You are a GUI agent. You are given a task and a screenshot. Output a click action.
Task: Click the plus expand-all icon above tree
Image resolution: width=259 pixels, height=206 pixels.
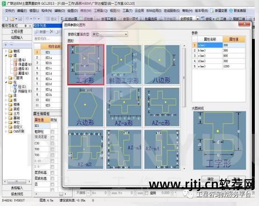pyautogui.click(x=6, y=44)
